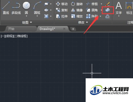133x102 pixels.
Task: Click the Rectangle draw icon
Action: pyautogui.click(x=46, y=4)
